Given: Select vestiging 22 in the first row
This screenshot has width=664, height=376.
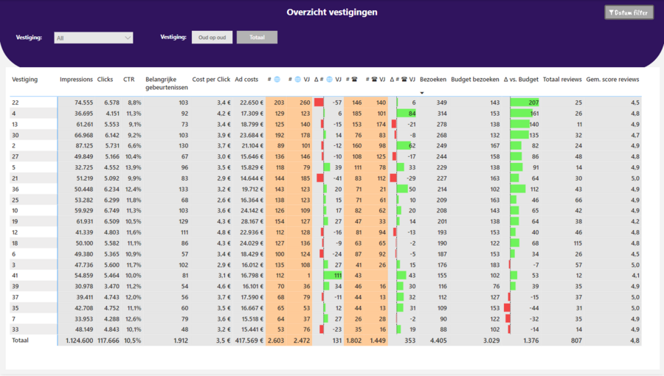Looking at the screenshot, I should [x=15, y=102].
